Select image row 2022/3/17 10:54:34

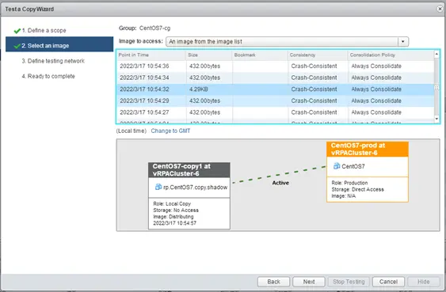(x=275, y=78)
